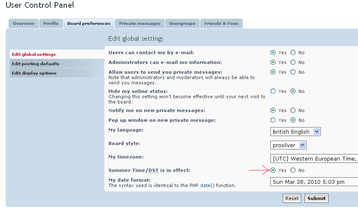Set Hide my online status to Yes
Image resolution: width=358 pixels, height=209 pixels.
click(273, 91)
